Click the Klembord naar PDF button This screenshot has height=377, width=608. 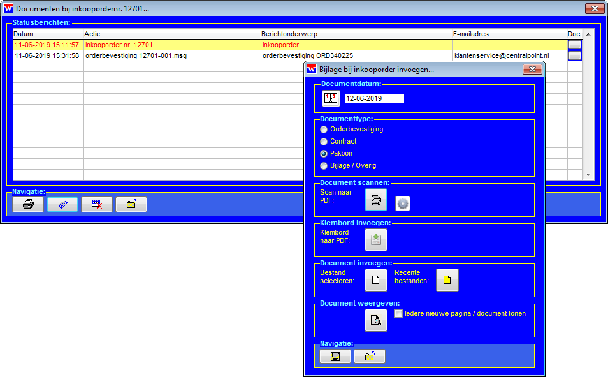point(376,240)
